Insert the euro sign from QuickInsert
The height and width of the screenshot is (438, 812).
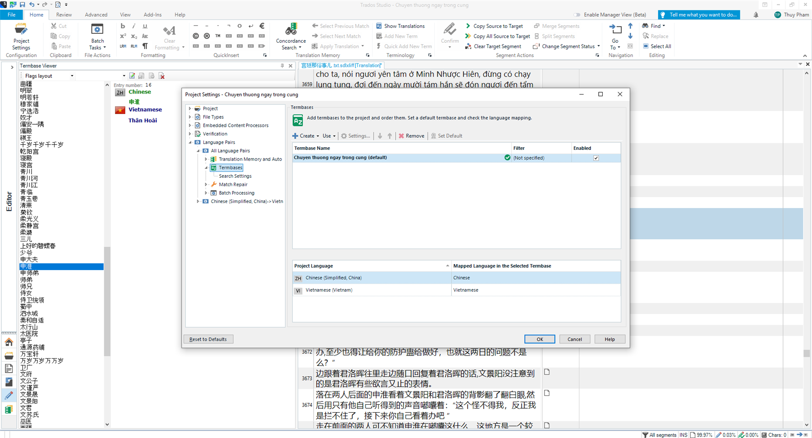click(262, 26)
